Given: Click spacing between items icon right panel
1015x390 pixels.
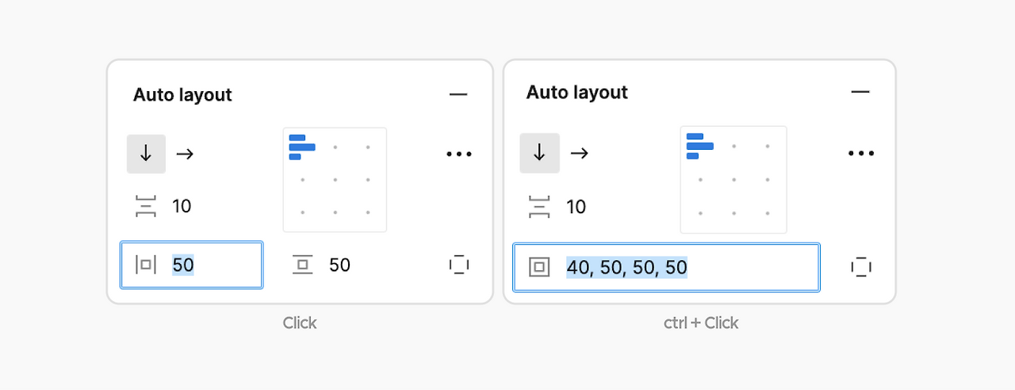Looking at the screenshot, I should tap(539, 207).
